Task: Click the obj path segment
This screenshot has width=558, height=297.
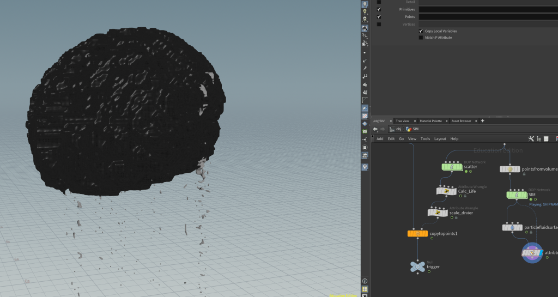Action: [398, 129]
